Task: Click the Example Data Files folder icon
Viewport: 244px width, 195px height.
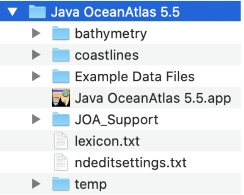Action: [61, 76]
